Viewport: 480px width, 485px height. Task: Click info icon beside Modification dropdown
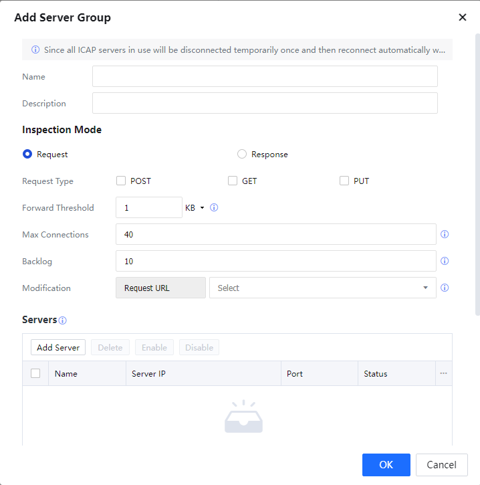(445, 288)
